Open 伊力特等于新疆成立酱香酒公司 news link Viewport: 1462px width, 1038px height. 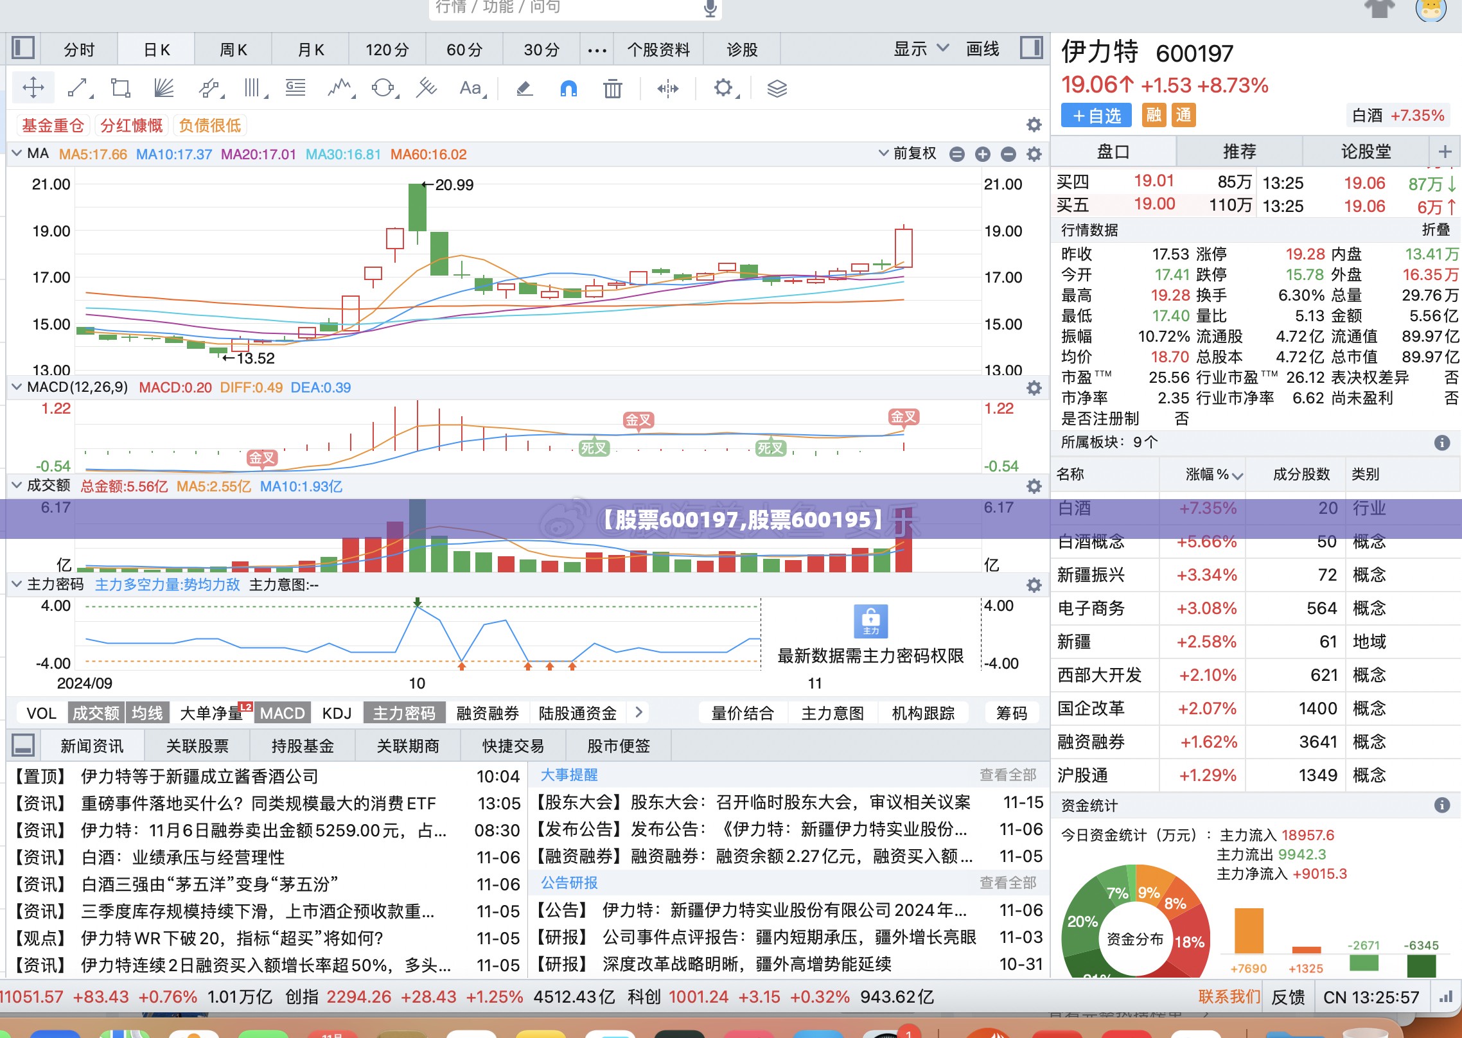[x=199, y=776]
